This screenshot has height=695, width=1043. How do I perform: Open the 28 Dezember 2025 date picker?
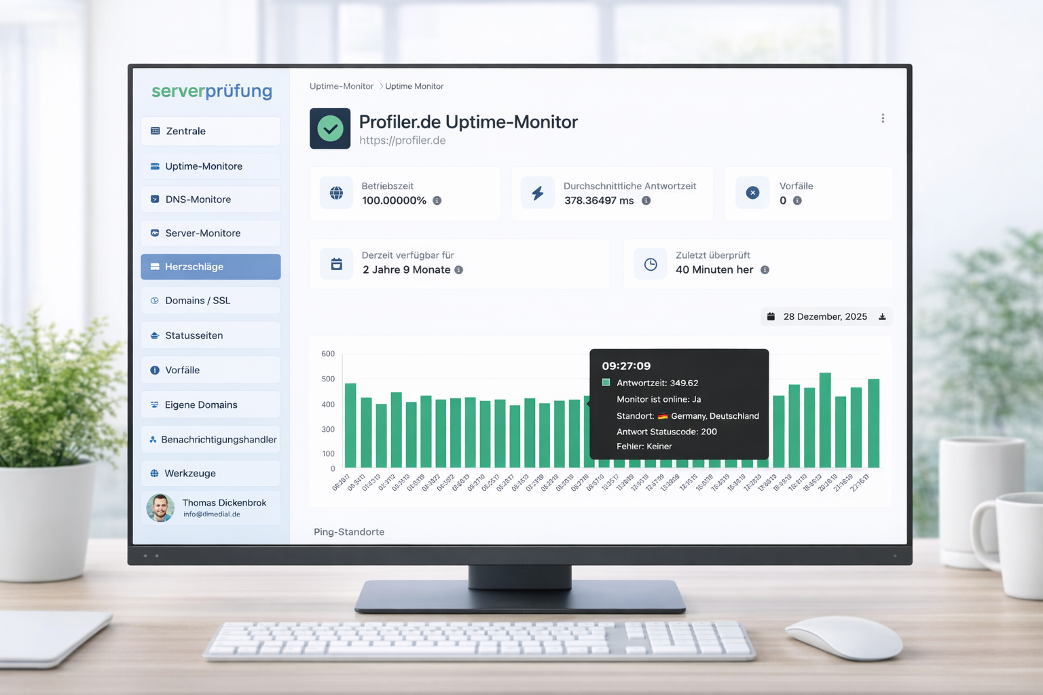(824, 316)
